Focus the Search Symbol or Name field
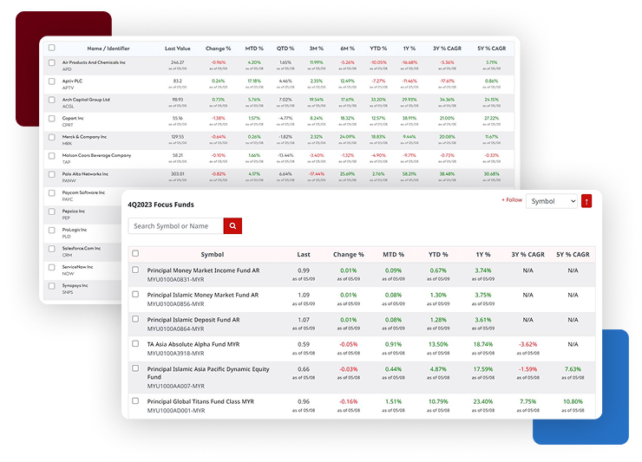 click(x=176, y=226)
